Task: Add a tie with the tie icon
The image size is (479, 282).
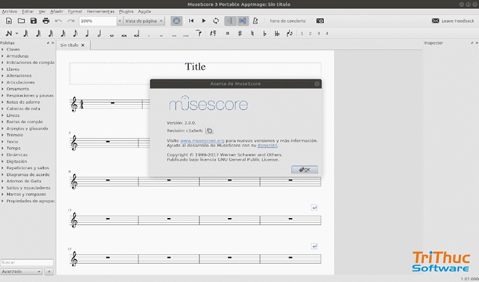Action: coord(199,33)
